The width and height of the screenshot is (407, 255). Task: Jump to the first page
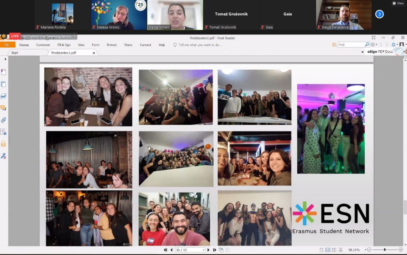click(x=165, y=250)
